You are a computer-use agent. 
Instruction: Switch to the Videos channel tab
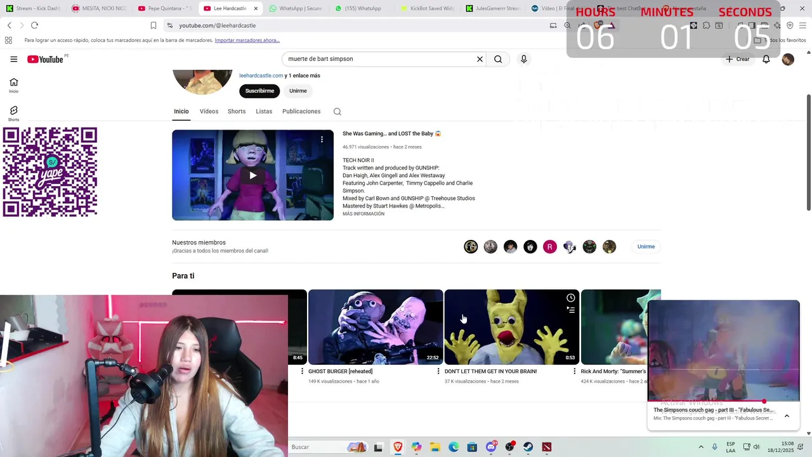(x=209, y=112)
